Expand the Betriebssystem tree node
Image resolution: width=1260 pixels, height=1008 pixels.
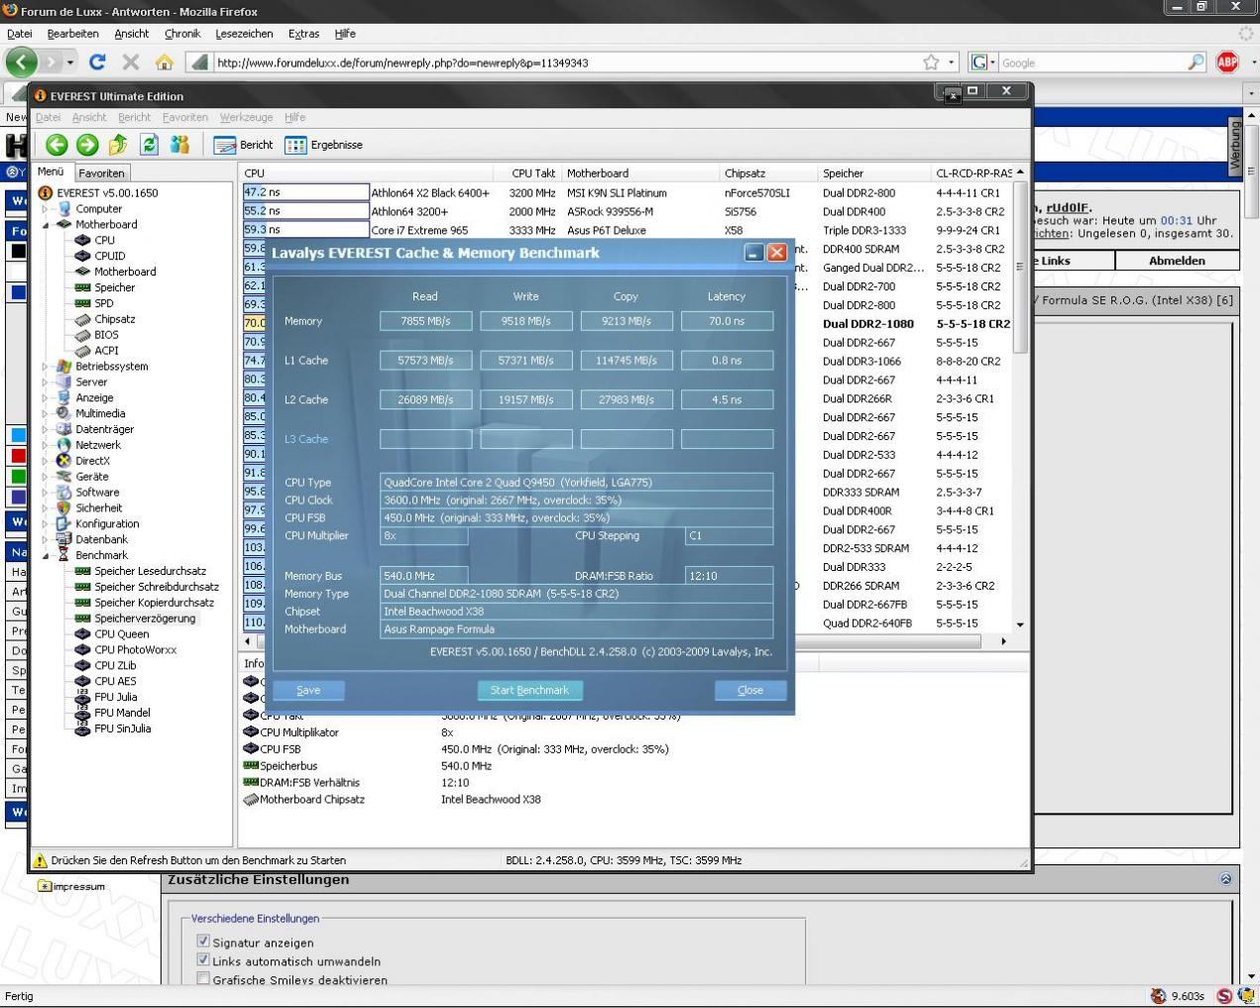(45, 367)
